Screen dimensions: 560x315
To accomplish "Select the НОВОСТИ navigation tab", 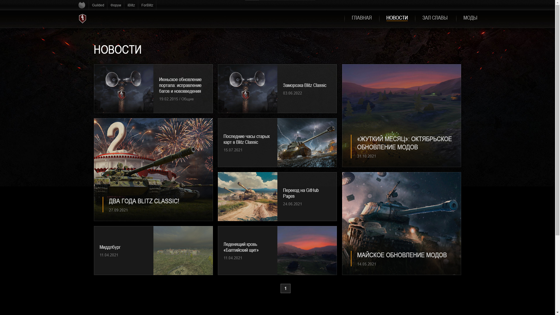I will click(397, 18).
